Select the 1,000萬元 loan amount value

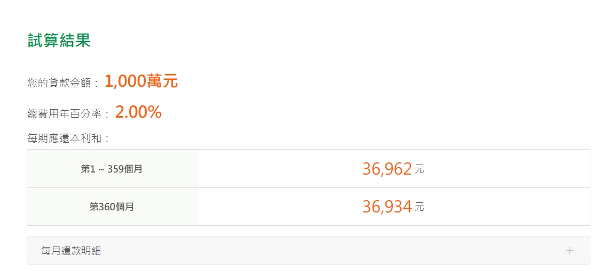tap(141, 81)
